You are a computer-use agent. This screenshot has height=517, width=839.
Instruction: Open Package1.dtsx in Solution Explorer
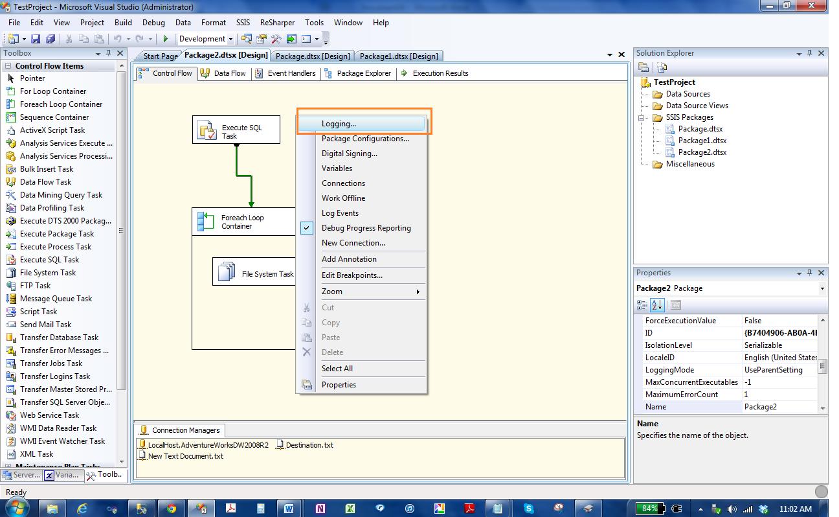702,141
